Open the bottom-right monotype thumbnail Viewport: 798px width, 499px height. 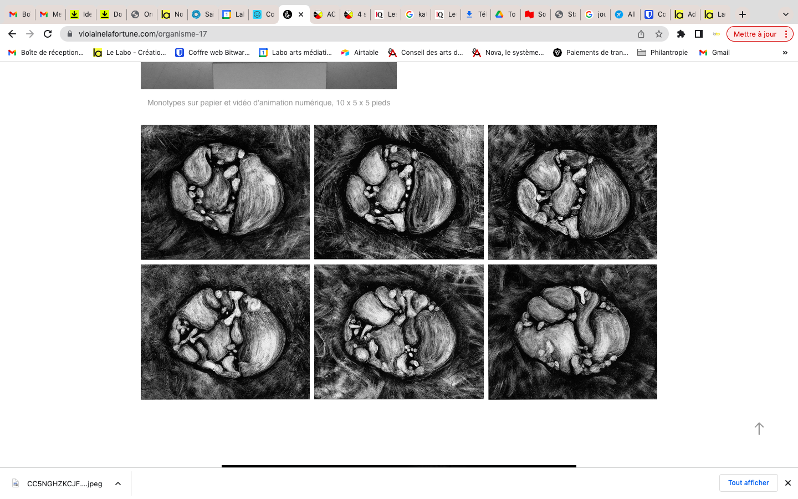(572, 332)
